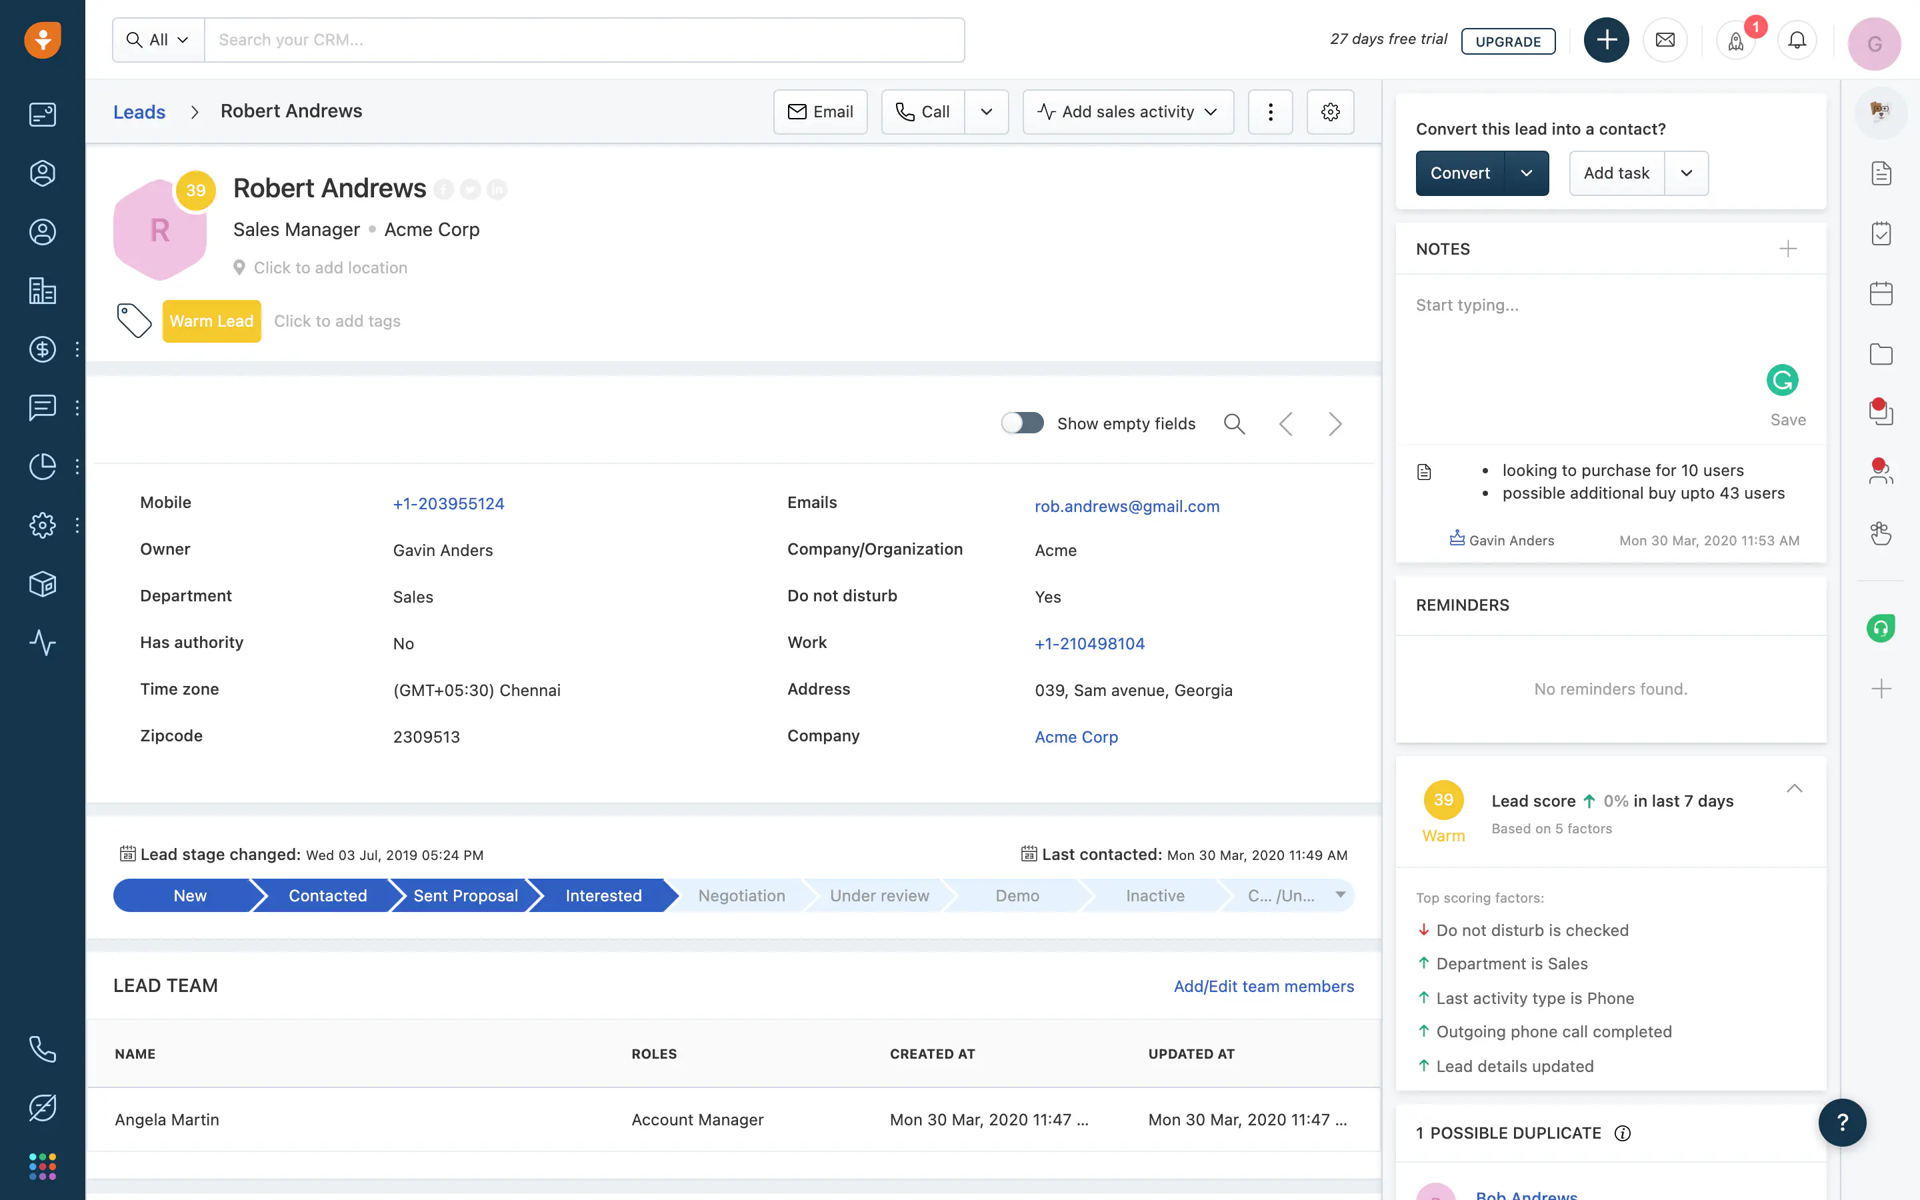Select the Interested stage tab
Image resolution: width=1920 pixels, height=1200 pixels.
click(603, 895)
